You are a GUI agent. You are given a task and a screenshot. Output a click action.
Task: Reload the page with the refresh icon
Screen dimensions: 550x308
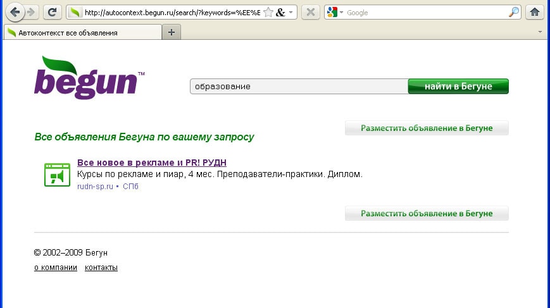click(53, 12)
